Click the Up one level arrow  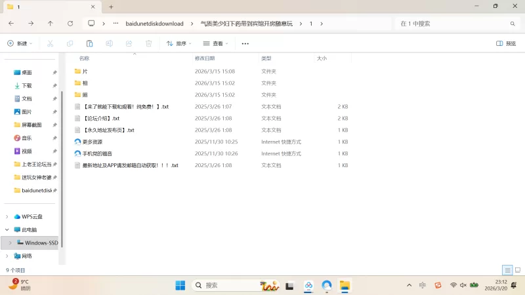(51, 24)
